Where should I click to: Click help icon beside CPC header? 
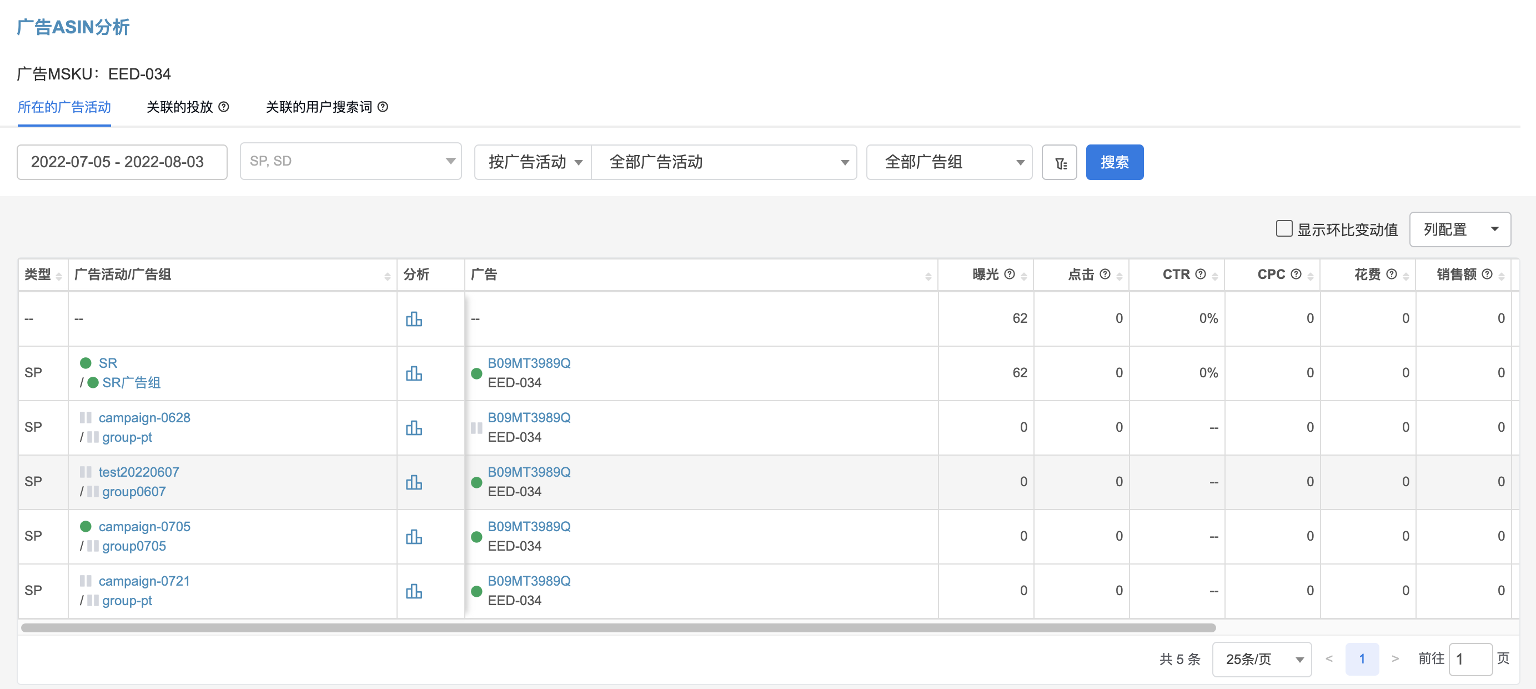(1296, 274)
